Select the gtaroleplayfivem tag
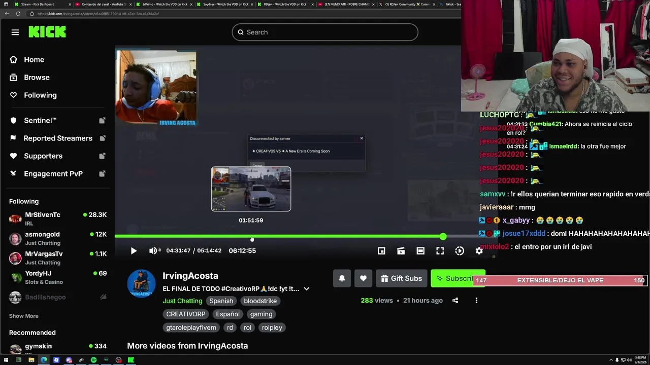This screenshot has width=650, height=365. 191,327
